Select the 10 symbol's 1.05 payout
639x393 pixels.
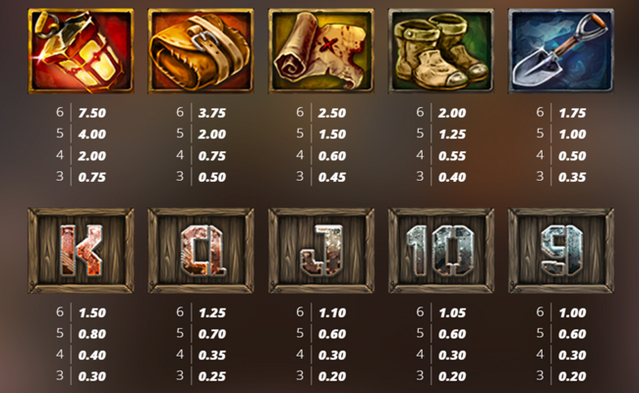click(452, 312)
